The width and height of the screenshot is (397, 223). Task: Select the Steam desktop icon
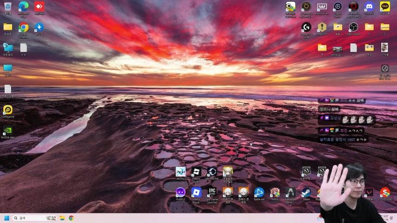[x=306, y=192]
